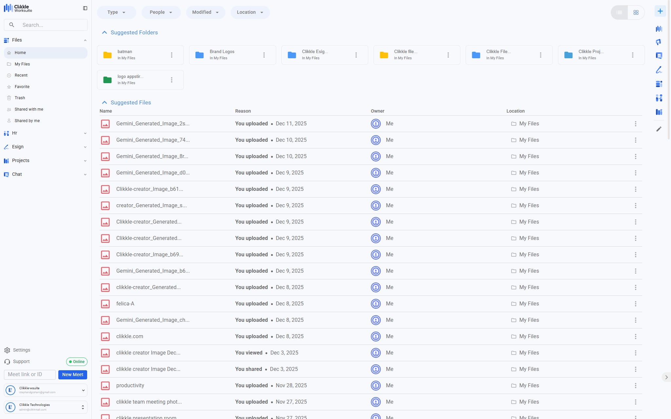Toggle the Online status badge

(77, 362)
